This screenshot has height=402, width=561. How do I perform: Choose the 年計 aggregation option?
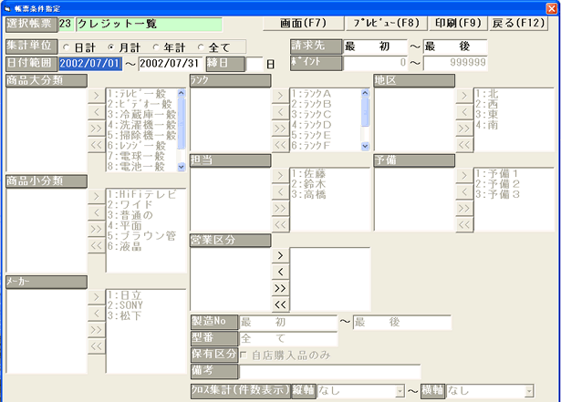tap(157, 46)
